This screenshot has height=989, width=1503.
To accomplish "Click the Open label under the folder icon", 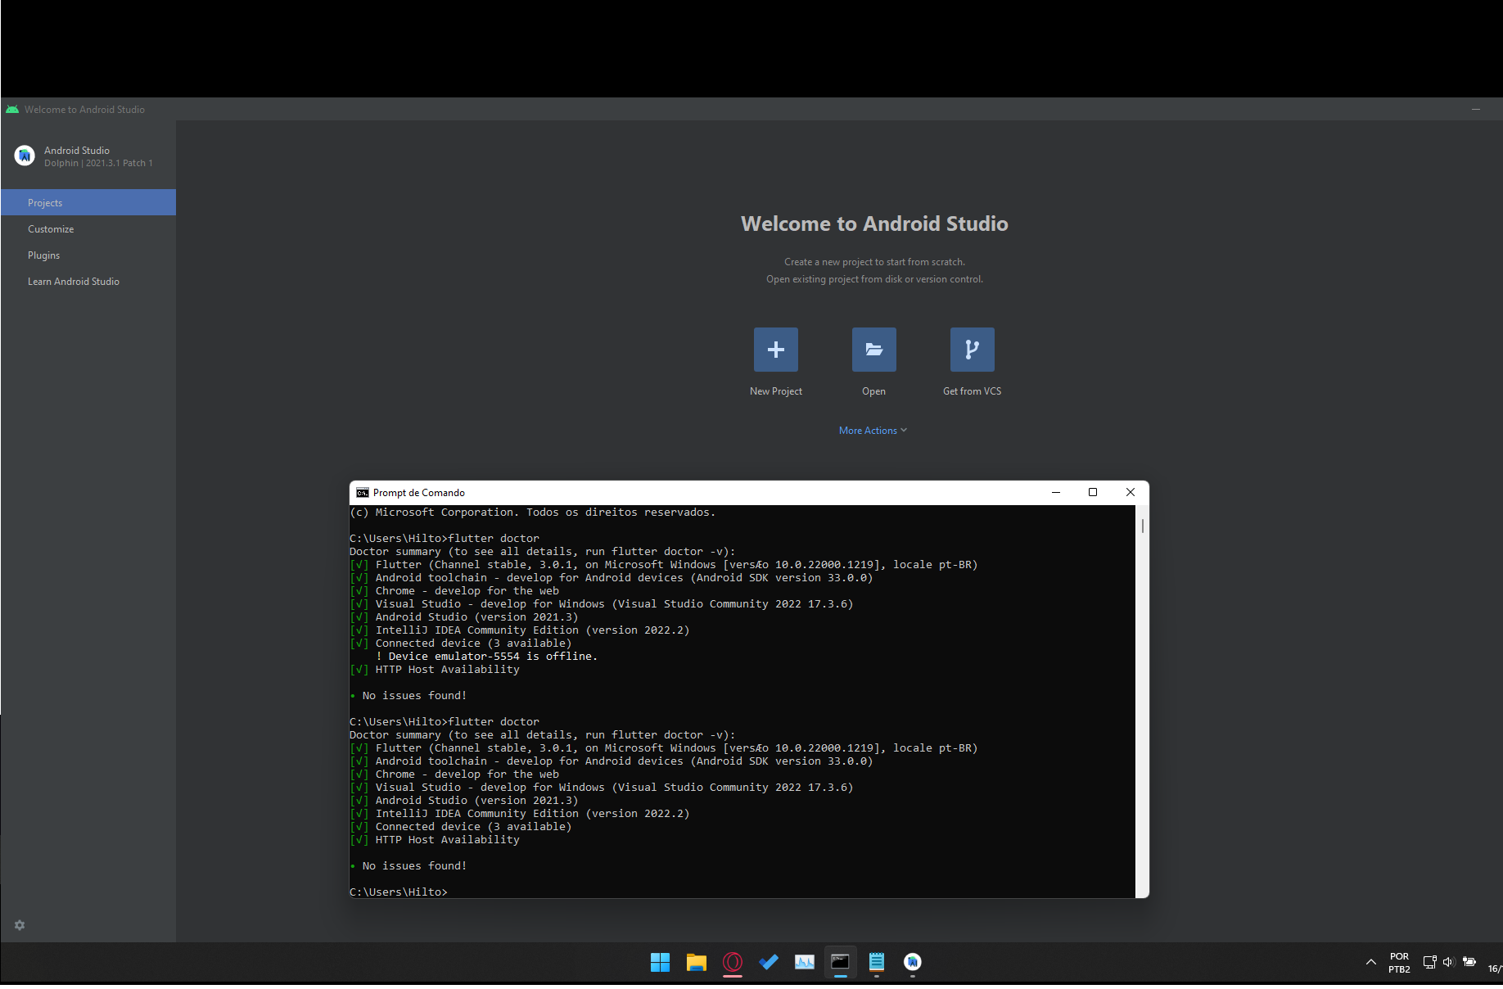I will (873, 391).
